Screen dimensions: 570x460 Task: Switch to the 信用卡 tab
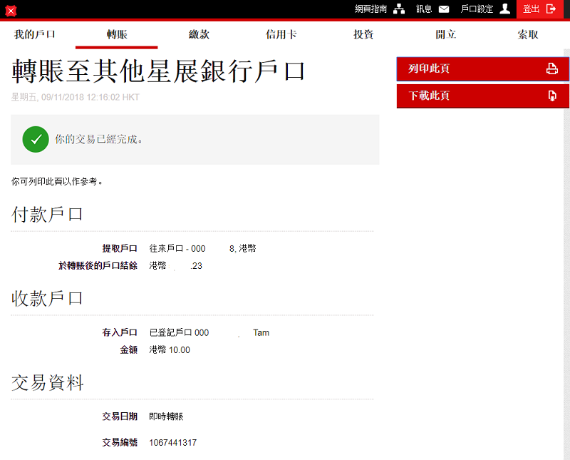[281, 34]
